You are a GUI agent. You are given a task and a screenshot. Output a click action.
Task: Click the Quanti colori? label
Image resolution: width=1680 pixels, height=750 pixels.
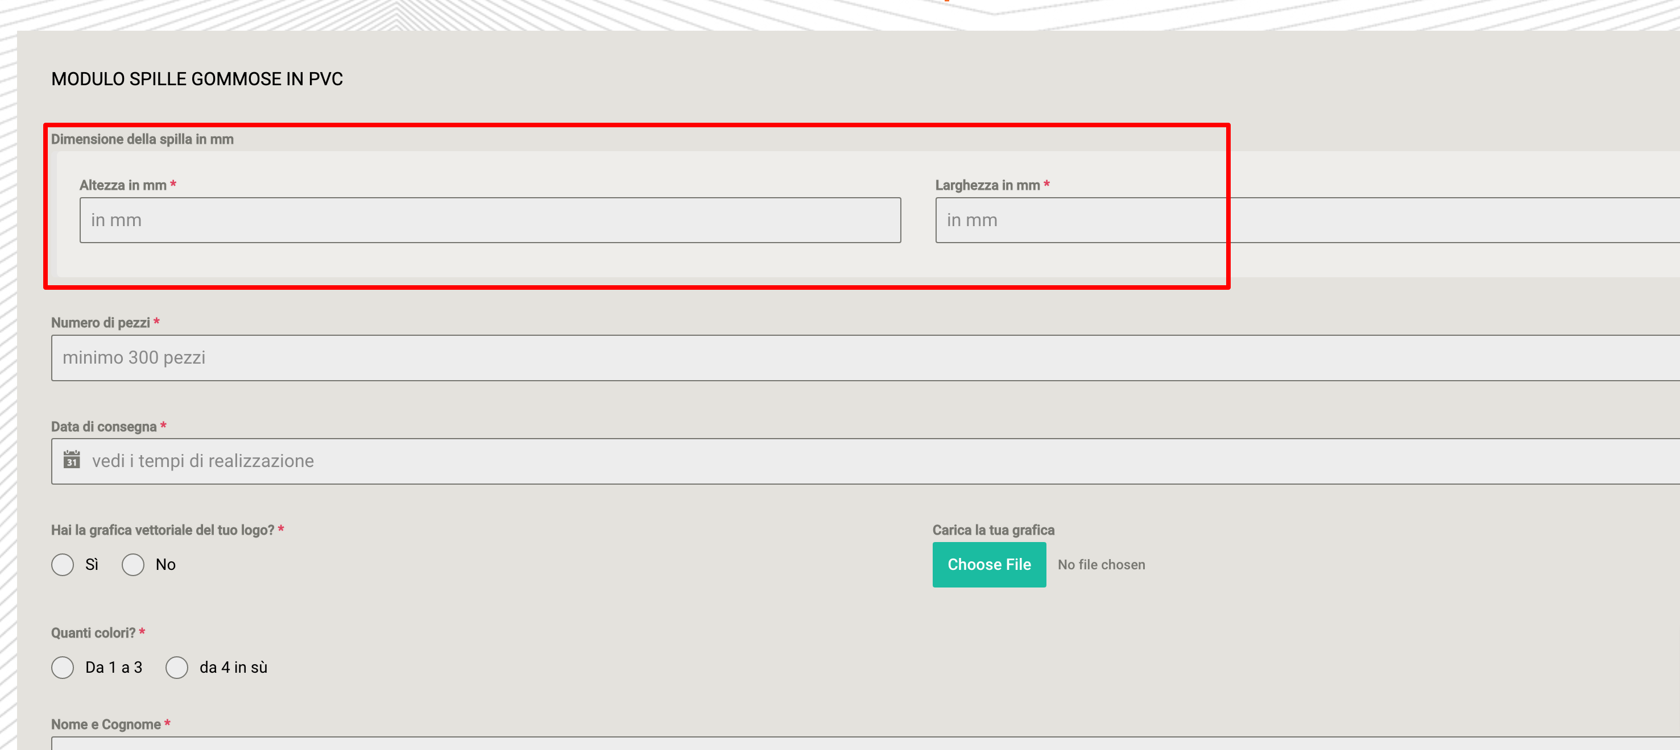[93, 633]
